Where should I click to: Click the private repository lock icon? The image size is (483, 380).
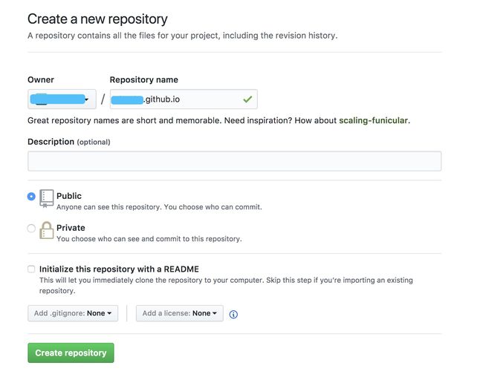click(x=47, y=231)
